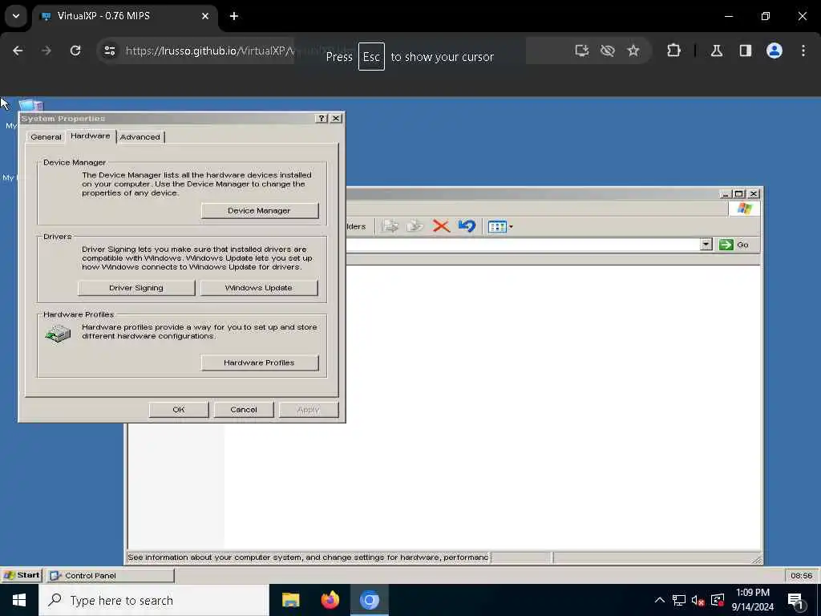Open the Device Manager button
Image resolution: width=821 pixels, height=616 pixels.
[x=260, y=211]
